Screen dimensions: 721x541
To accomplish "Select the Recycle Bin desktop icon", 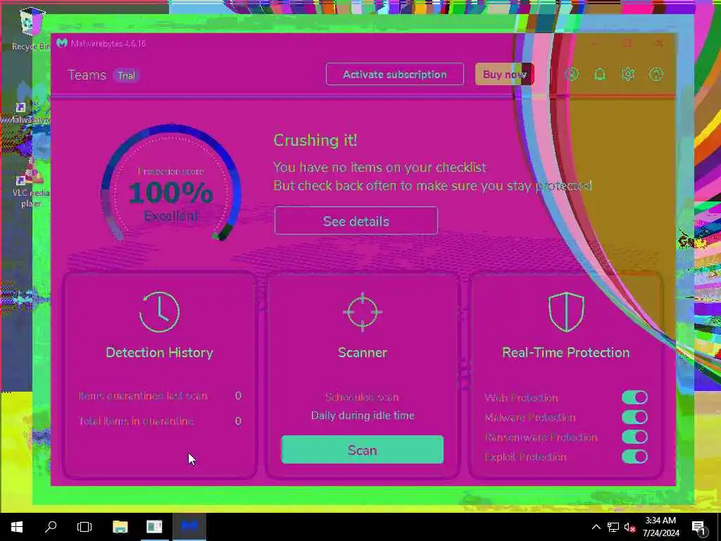I will [x=31, y=28].
